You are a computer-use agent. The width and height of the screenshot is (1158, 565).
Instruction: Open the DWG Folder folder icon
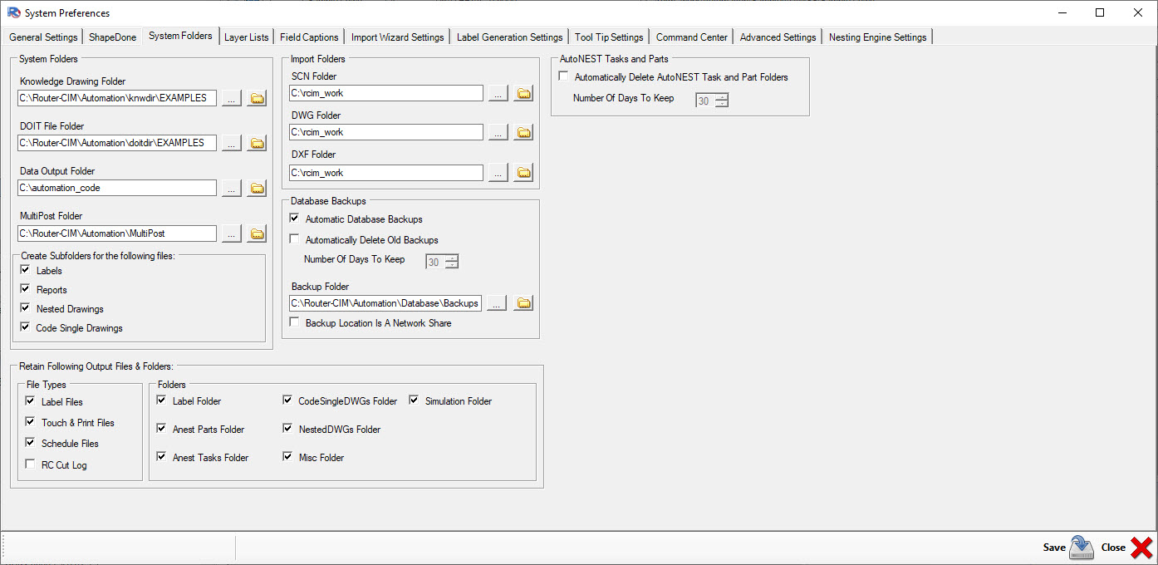coord(523,131)
